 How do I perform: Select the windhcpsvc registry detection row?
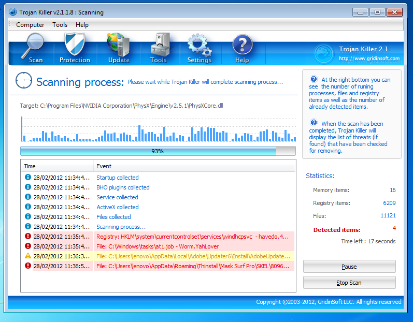tap(158, 237)
